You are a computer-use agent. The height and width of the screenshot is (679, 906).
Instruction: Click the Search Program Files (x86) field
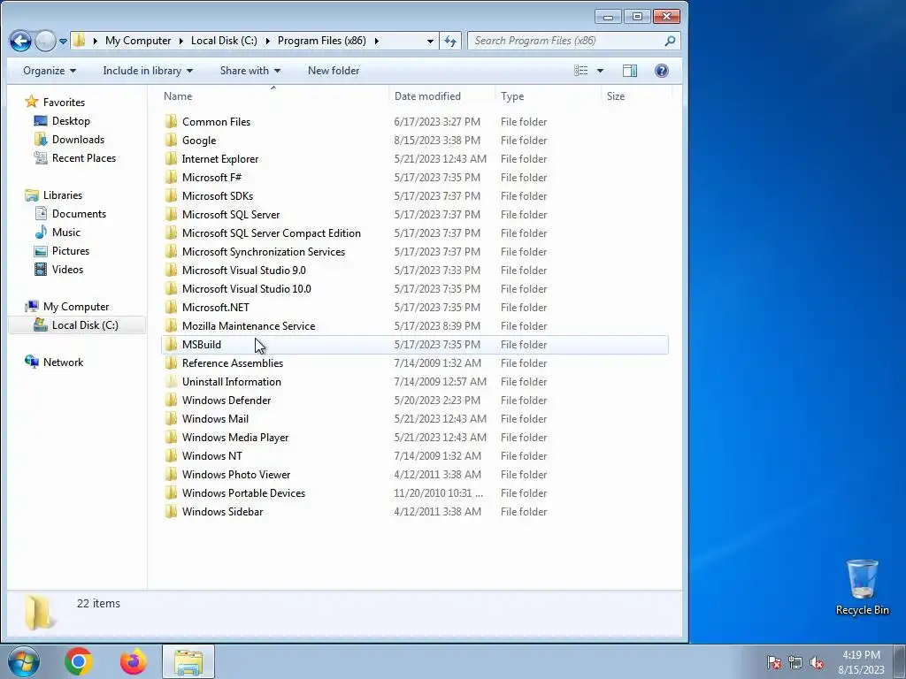pyautogui.click(x=573, y=41)
